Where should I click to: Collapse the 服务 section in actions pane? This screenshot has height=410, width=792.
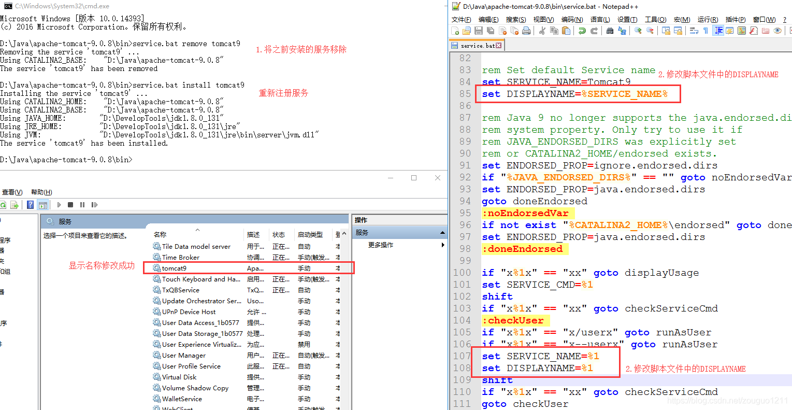point(442,233)
